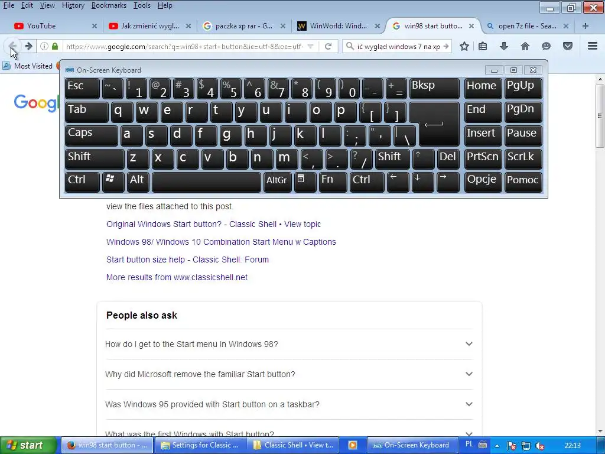
Task: Go forward with the forward arrow
Action: tap(28, 46)
